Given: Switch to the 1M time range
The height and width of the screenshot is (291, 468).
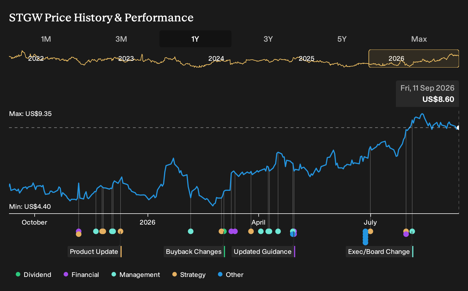Looking at the screenshot, I should click(46, 39).
